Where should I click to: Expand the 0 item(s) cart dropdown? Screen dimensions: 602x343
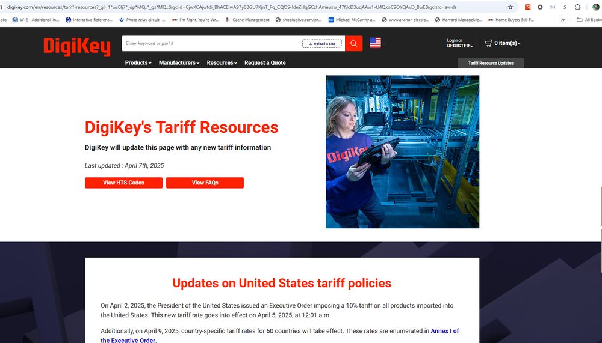coord(507,43)
